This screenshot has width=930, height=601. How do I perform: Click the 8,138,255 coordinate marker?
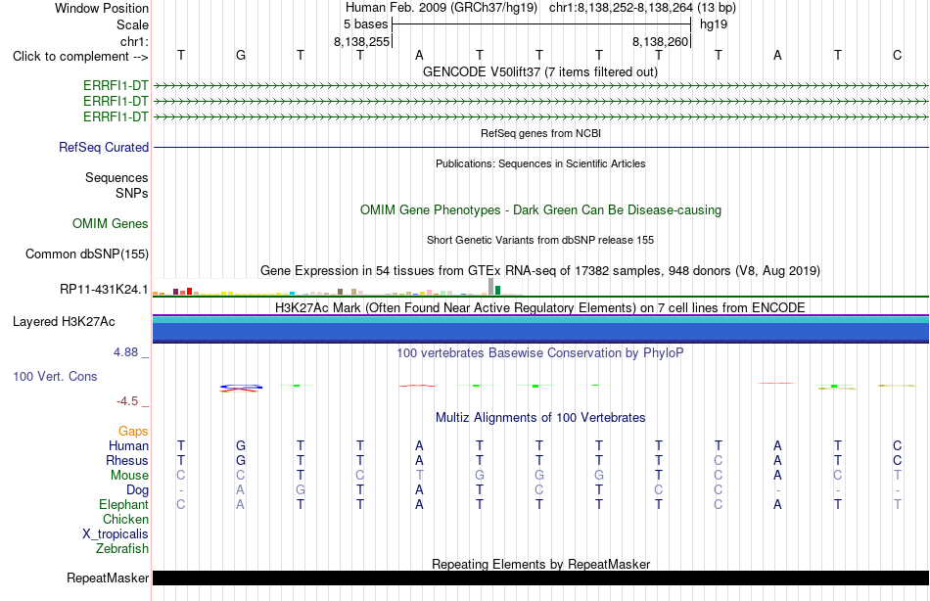tap(362, 41)
